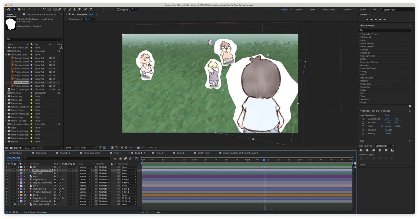Viewport: 419px width, 219px height.
Task: Collapse the CH-Outline Layers folder
Action: click(6, 55)
